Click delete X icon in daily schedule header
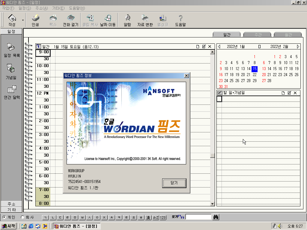This screenshot has height=230, width=307. [210, 46]
